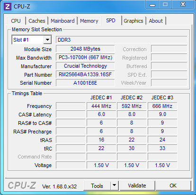Click the JEDEC #1 column header
The width and height of the screenshot is (196, 195).
[101, 97]
